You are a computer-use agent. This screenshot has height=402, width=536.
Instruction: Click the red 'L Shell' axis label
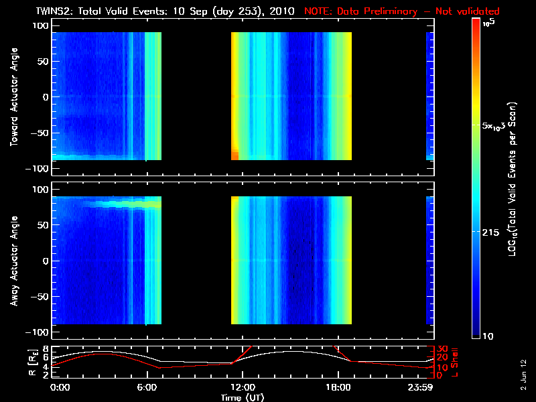click(455, 362)
